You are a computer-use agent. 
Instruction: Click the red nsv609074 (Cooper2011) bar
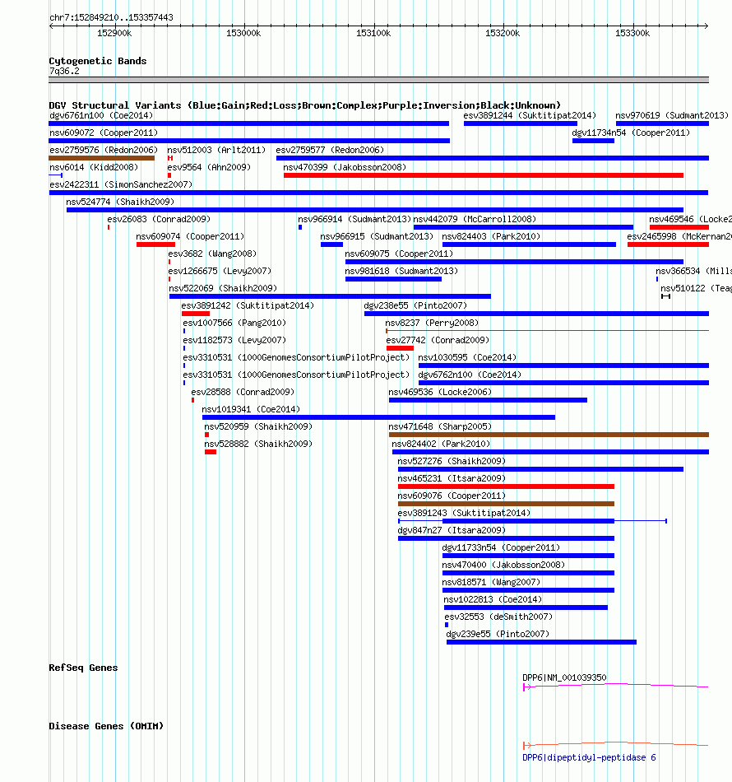156,244
